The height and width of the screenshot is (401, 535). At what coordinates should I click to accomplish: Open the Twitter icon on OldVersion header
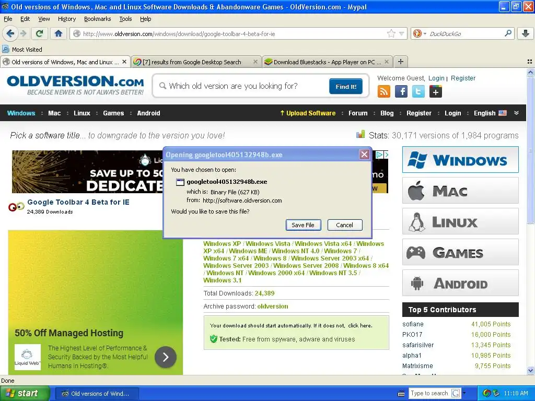418,91
